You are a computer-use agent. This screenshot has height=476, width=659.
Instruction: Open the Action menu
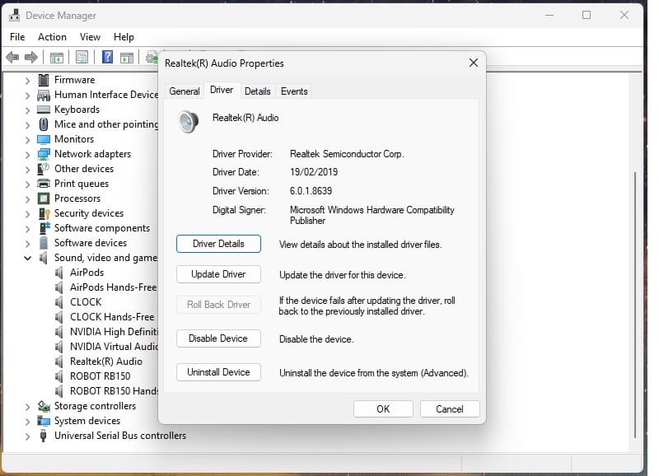pyautogui.click(x=52, y=37)
